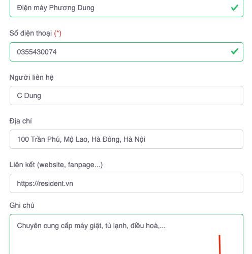Click into the Ghi chú notes textarea

coord(127,234)
